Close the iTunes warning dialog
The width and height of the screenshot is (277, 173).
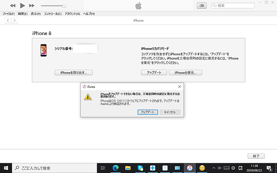[180, 87]
